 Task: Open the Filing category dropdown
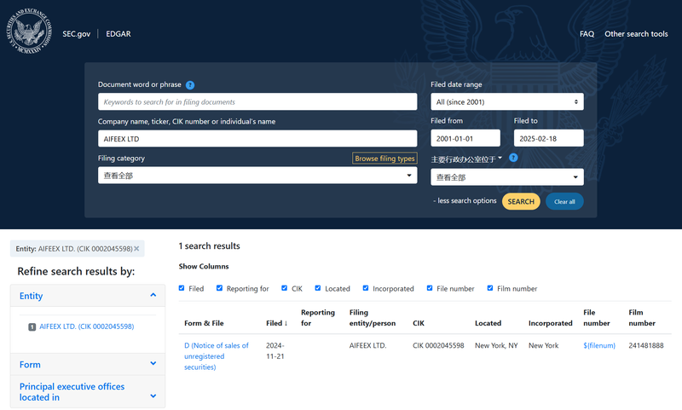coord(257,176)
